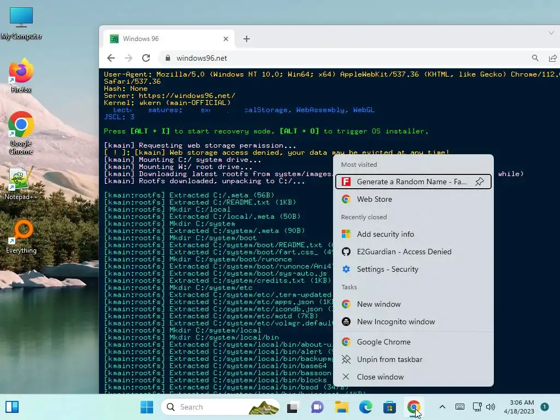560x420 pixels.
Task: Open Notepad++ desktop shortcut
Action: (21, 183)
